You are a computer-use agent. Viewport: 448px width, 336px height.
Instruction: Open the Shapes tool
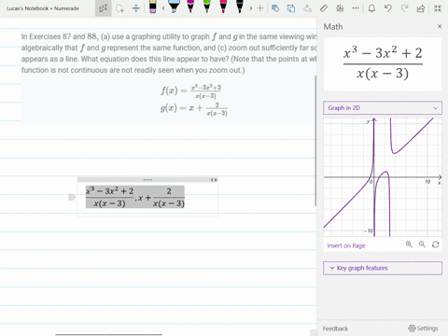coord(275,8)
